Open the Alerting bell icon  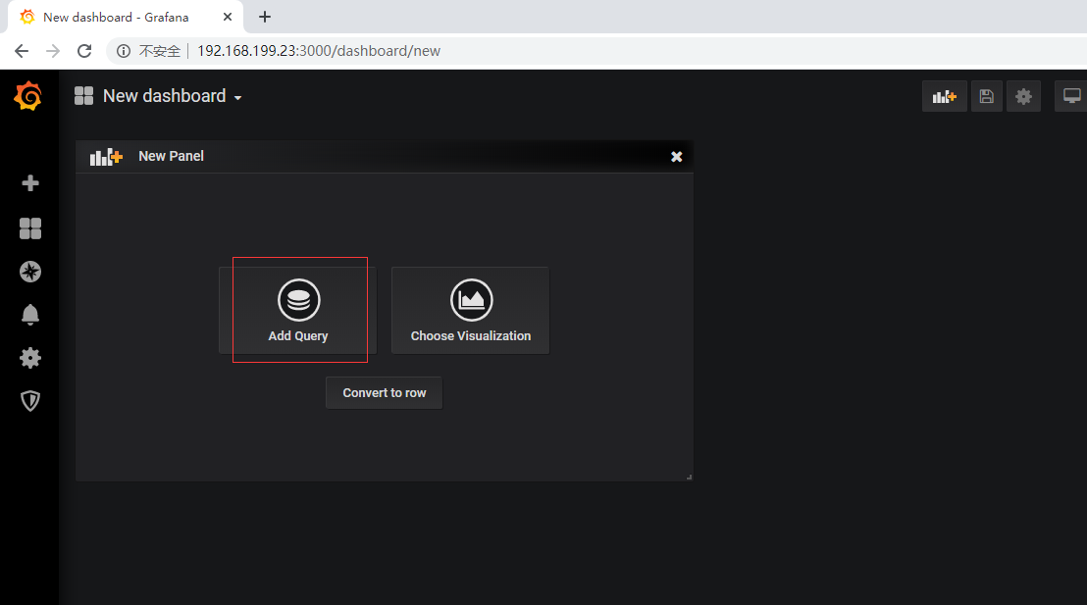click(29, 315)
